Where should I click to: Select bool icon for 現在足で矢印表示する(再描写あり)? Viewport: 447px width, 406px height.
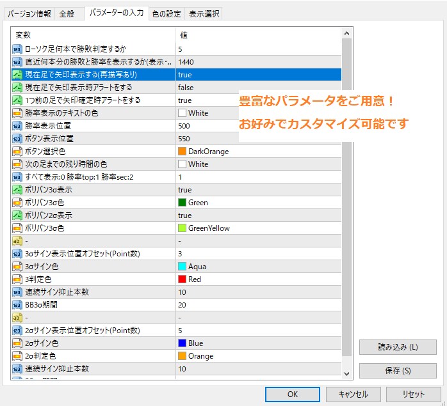tap(17, 75)
